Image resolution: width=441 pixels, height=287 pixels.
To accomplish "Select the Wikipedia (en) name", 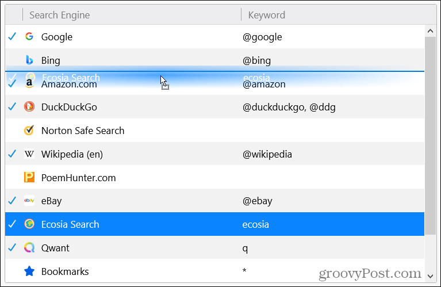I will pyautogui.click(x=72, y=154).
